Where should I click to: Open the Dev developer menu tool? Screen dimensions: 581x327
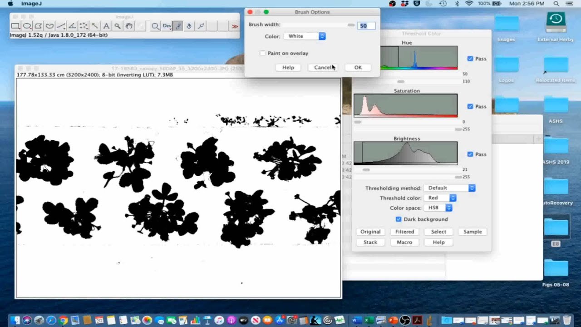coord(167,26)
